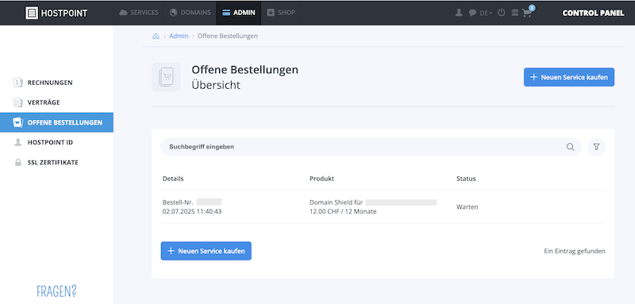Click the Admin breadcrumb link
This screenshot has width=635, height=304.
pyautogui.click(x=179, y=36)
